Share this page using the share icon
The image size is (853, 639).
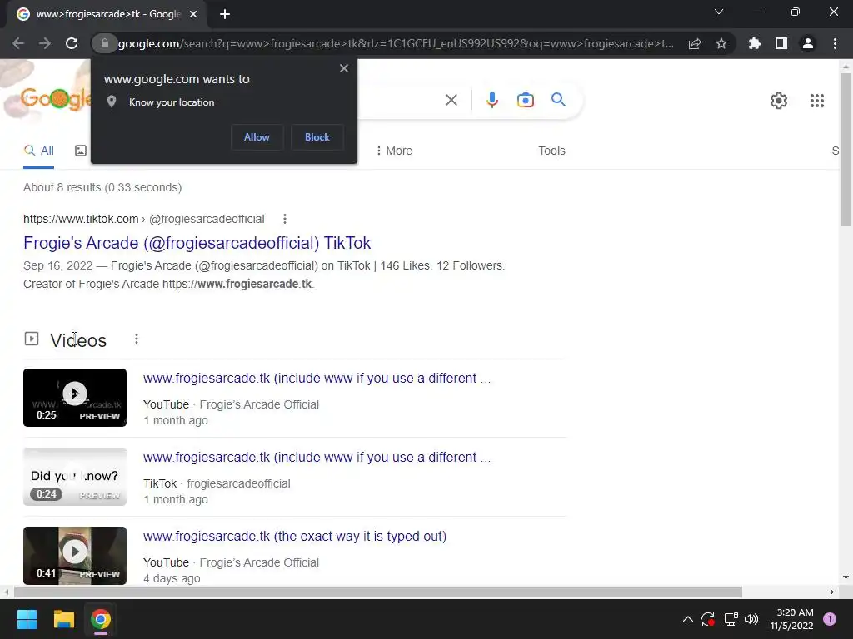[695, 43]
